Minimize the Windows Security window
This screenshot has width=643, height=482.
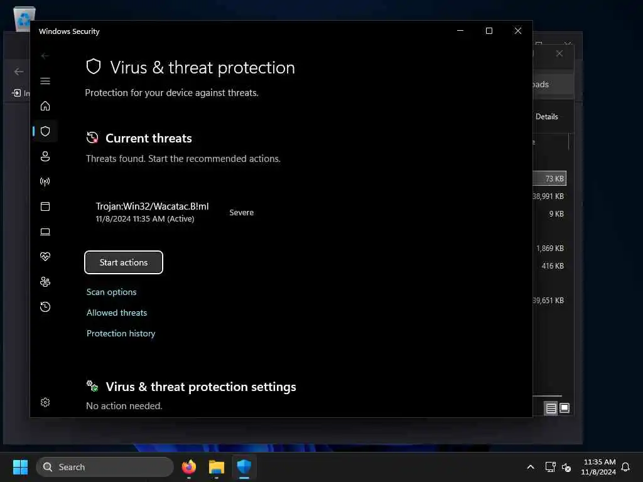(460, 31)
